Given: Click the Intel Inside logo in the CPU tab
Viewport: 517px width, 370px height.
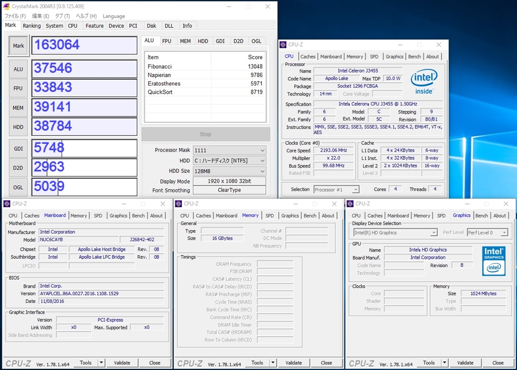Looking at the screenshot, I should 424,82.
